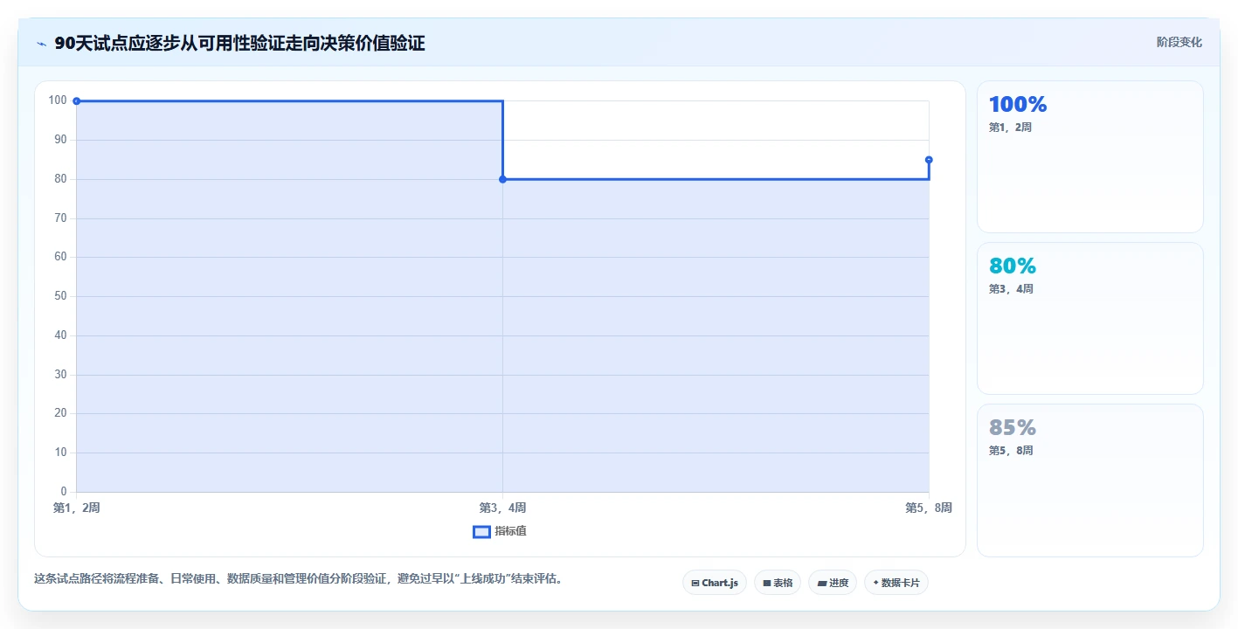
Task: Click the Chart.js chip
Action: click(x=715, y=583)
